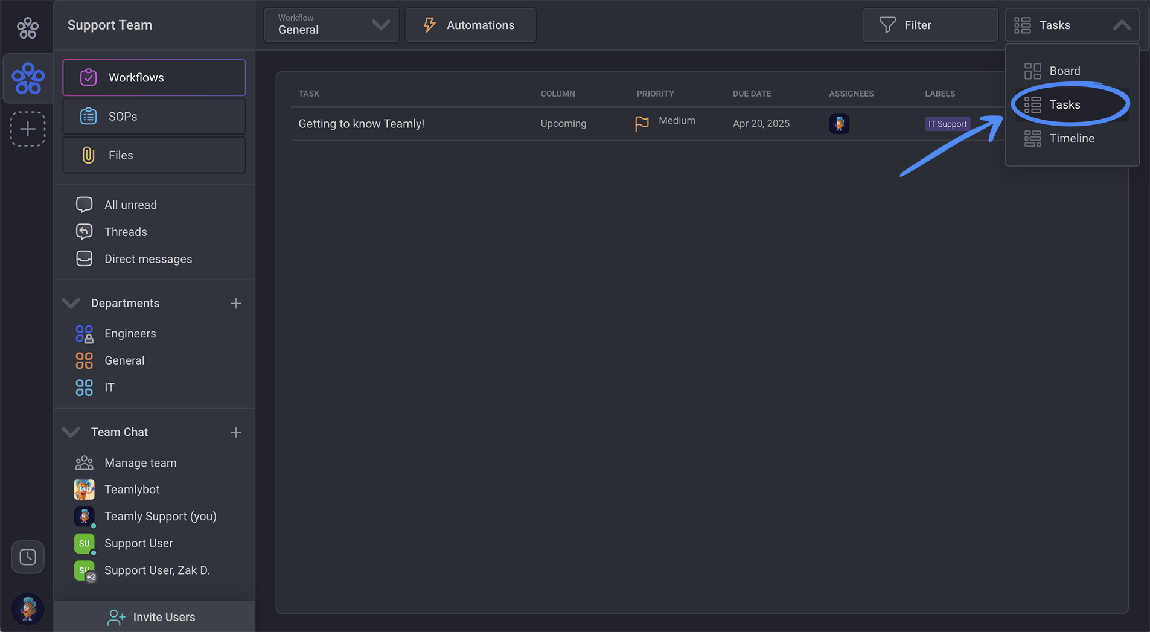
Task: Click the All unread chat bubble icon
Action: 84,205
